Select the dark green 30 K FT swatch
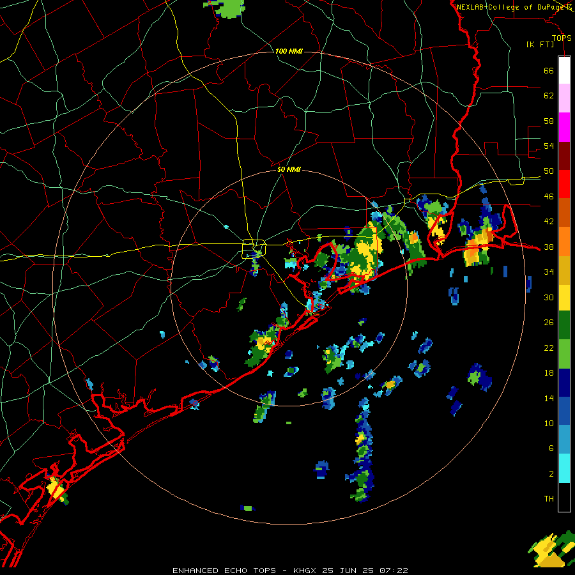The width and height of the screenshot is (575, 575). (564, 325)
